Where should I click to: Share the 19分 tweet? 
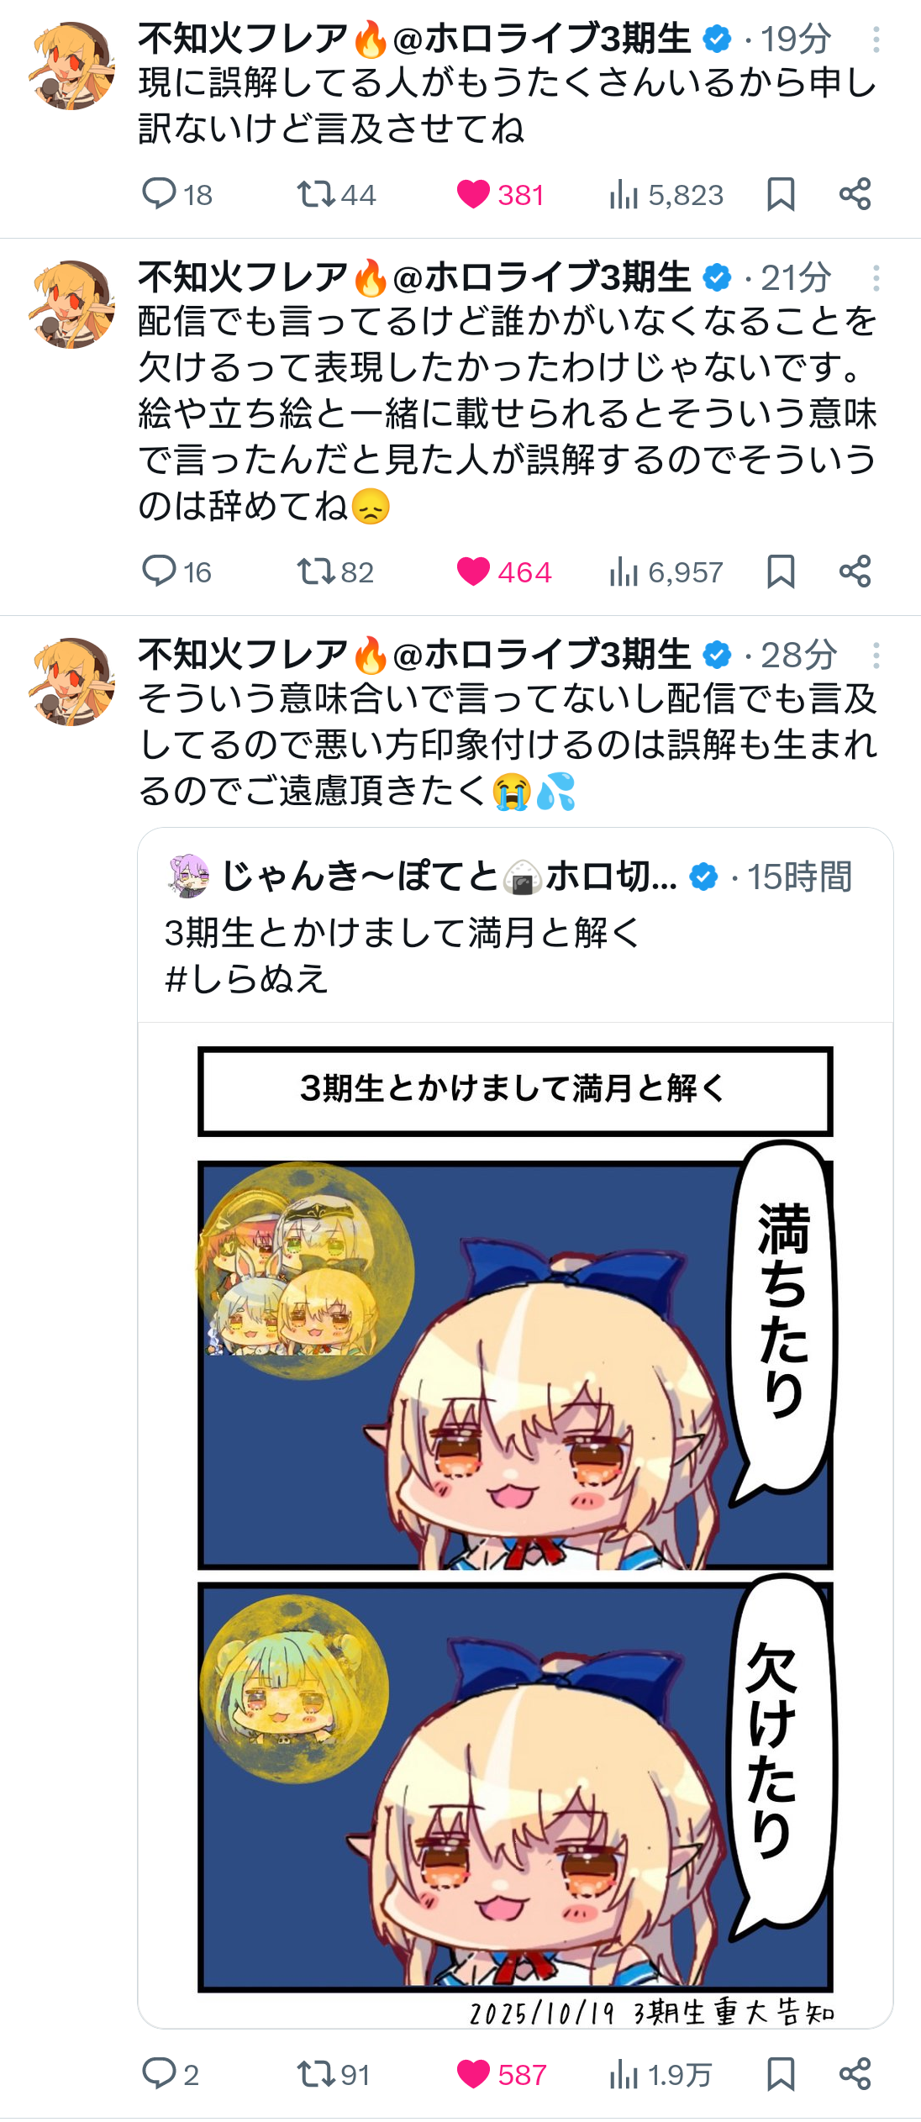pyautogui.click(x=855, y=195)
